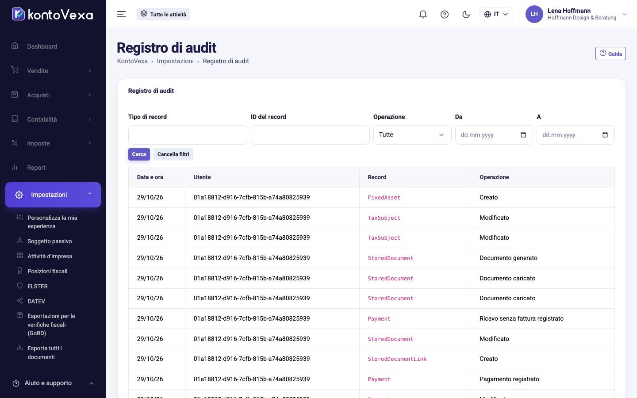Open Esporta tutti i documenti
The image size is (637, 398).
(x=45, y=352)
